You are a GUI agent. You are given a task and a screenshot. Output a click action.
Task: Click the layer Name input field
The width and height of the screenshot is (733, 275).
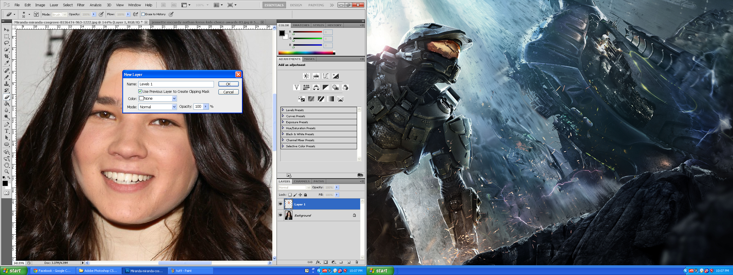click(x=176, y=84)
